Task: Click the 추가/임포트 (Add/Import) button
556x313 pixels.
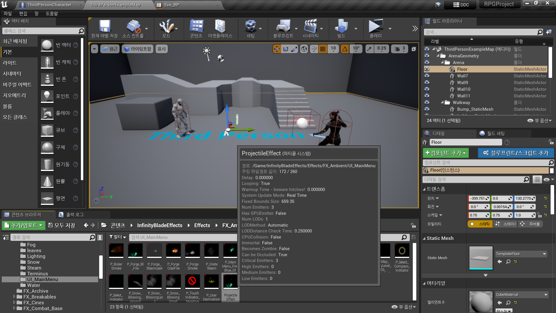Action: point(23,225)
